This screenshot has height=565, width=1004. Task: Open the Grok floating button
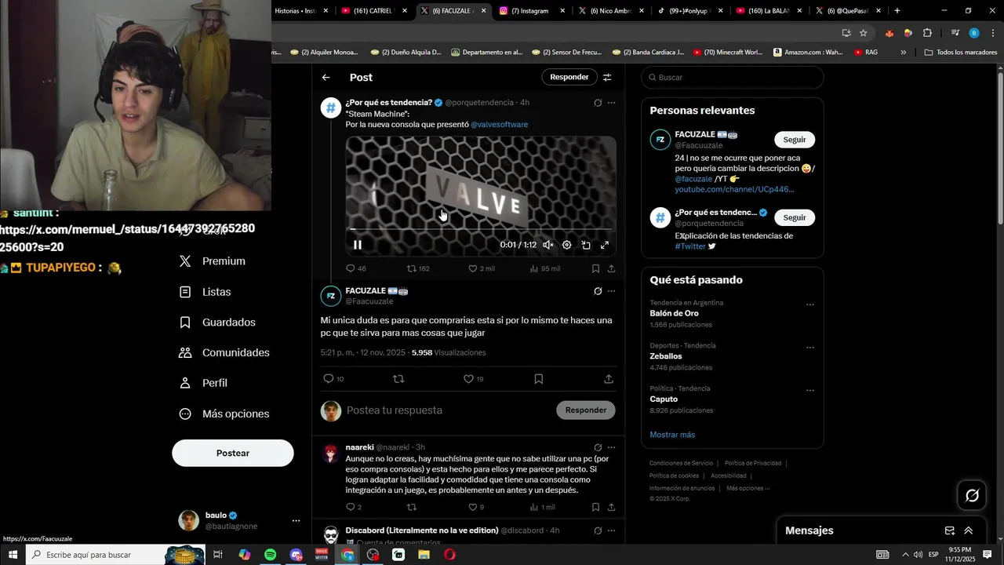[x=973, y=495]
